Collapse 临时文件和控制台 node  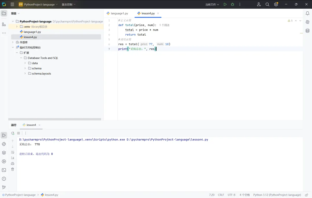[13, 47]
